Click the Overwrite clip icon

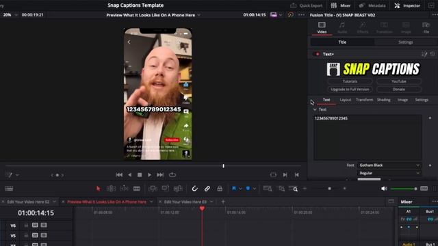pos(166,189)
